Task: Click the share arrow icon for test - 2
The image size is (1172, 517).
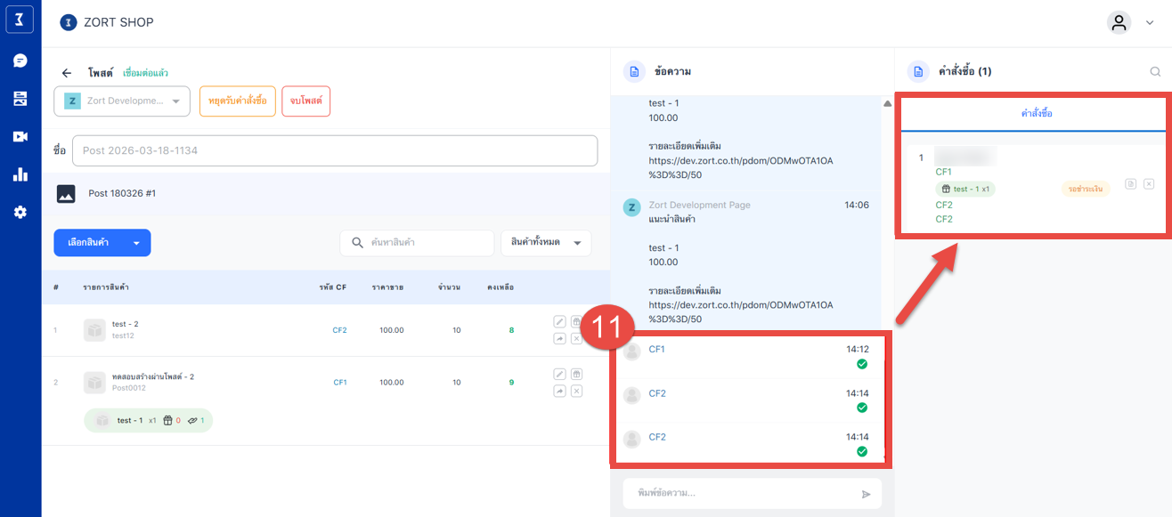Action: click(x=559, y=338)
